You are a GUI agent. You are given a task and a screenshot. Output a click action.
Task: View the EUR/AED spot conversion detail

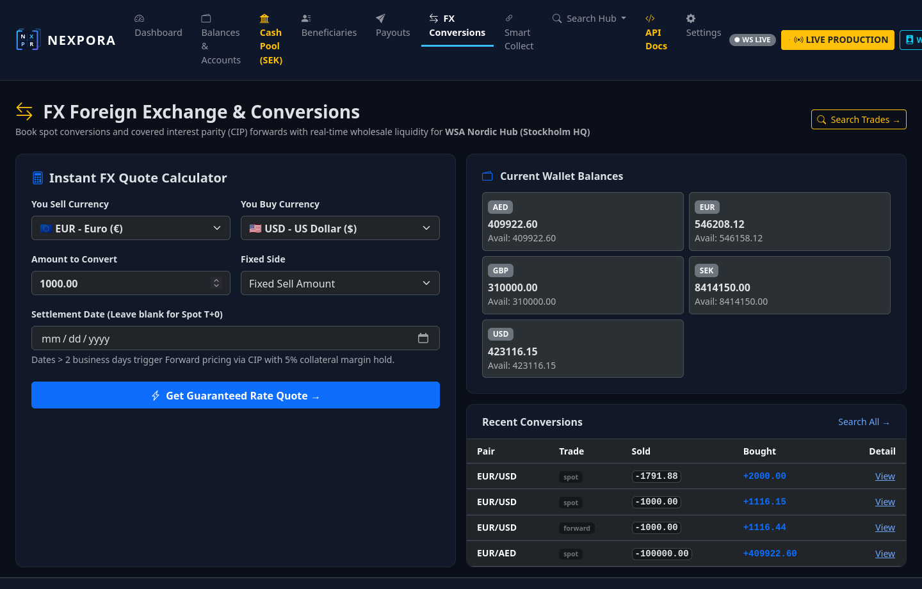coord(885,554)
